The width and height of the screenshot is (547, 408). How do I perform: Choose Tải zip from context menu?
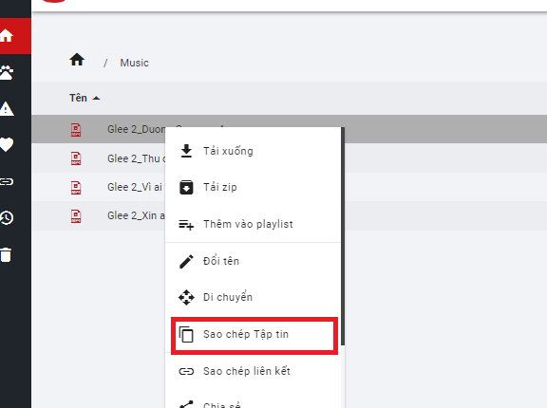coord(253,187)
